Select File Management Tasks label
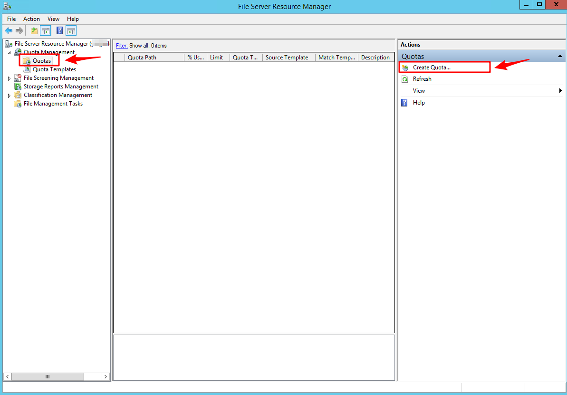The width and height of the screenshot is (567, 395). click(53, 104)
